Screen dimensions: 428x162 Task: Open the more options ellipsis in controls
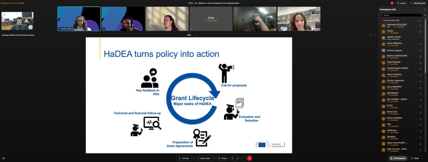(243, 158)
